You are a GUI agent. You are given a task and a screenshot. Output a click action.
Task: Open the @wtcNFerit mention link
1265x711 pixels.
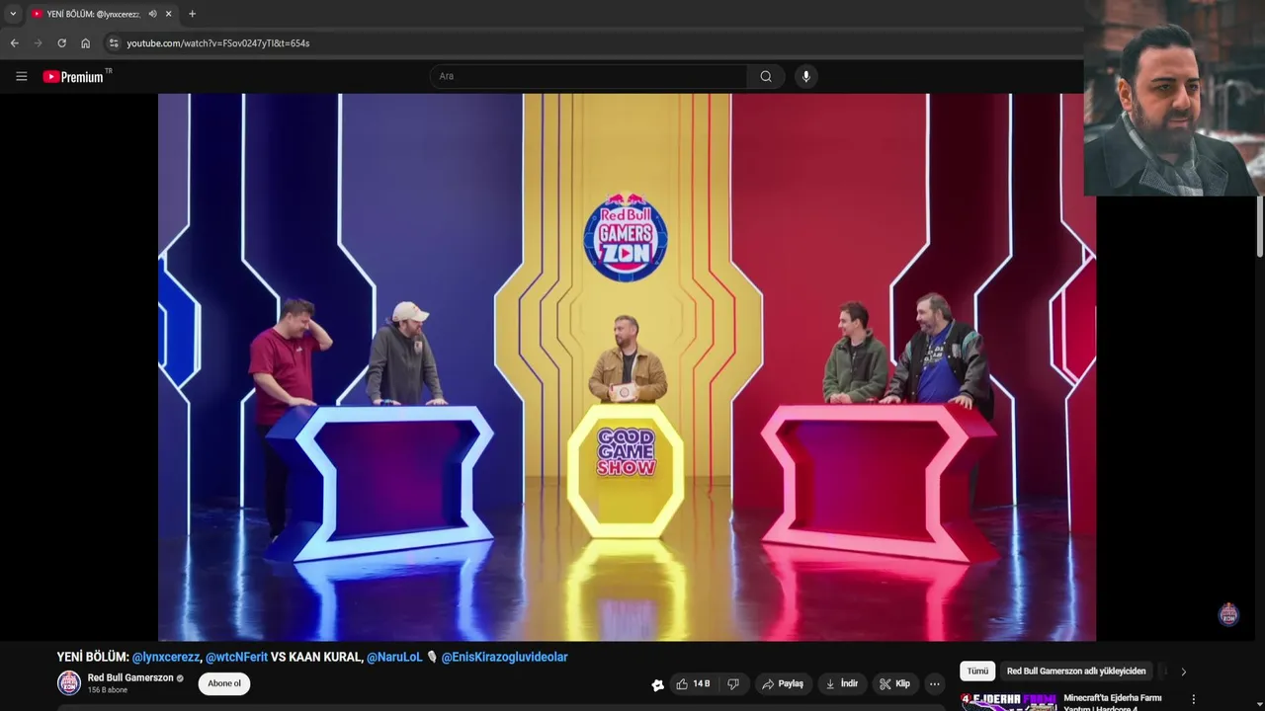click(x=237, y=657)
